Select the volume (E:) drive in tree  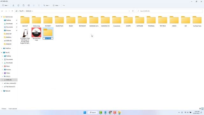pyautogui.click(x=11, y=83)
